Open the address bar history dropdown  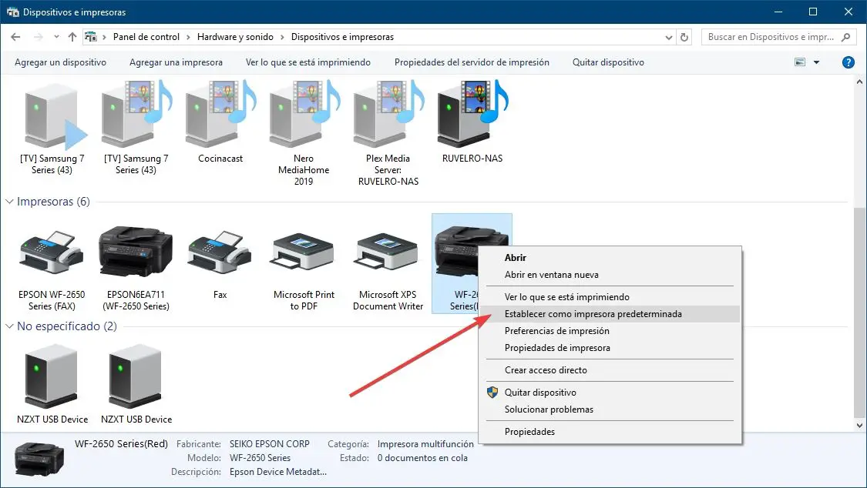[668, 37]
